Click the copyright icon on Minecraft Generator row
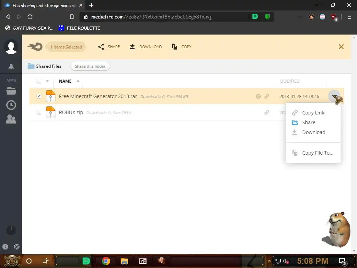Viewport: 357px width, 268px height. click(x=258, y=96)
